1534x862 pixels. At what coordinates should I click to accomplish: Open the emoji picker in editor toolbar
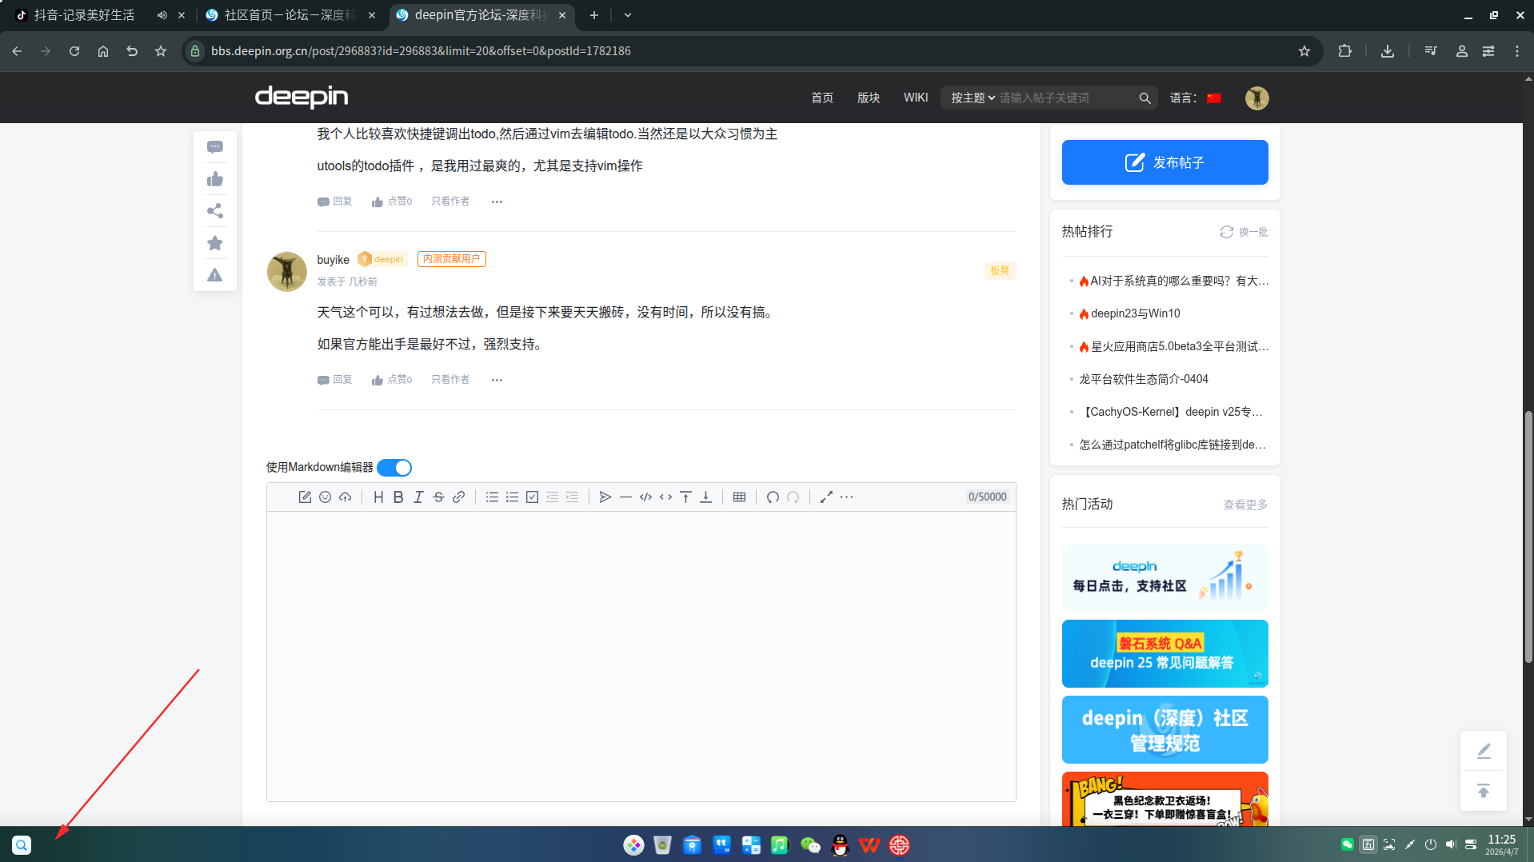click(325, 497)
